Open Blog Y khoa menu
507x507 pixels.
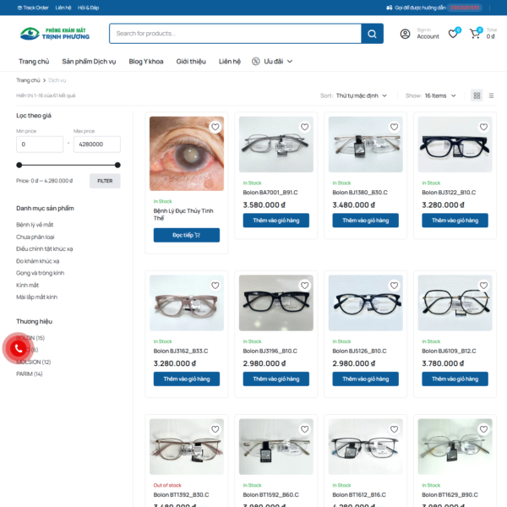[146, 62]
